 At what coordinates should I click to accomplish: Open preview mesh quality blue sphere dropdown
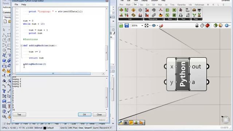227,25
